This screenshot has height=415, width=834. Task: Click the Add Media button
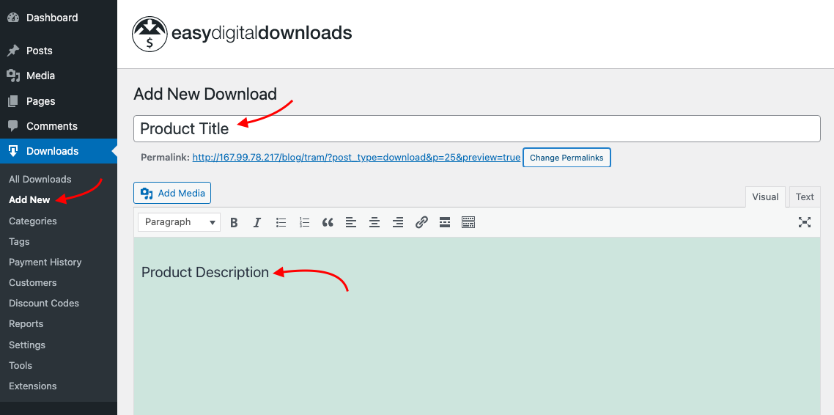pyautogui.click(x=172, y=193)
